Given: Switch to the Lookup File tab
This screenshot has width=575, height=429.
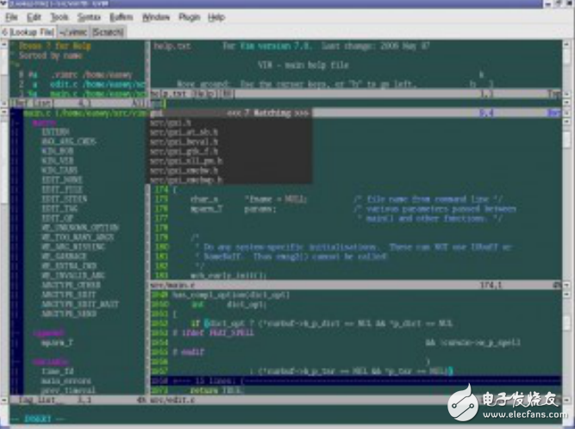Looking at the screenshot, I should (29, 32).
